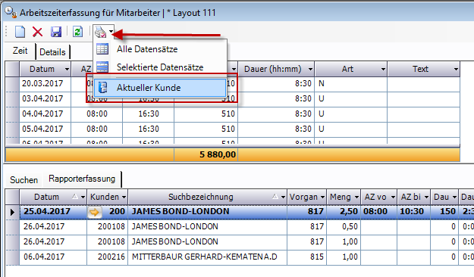Switch to the Rapporterfassung tab
This screenshot has height=277, width=474.
[82, 179]
